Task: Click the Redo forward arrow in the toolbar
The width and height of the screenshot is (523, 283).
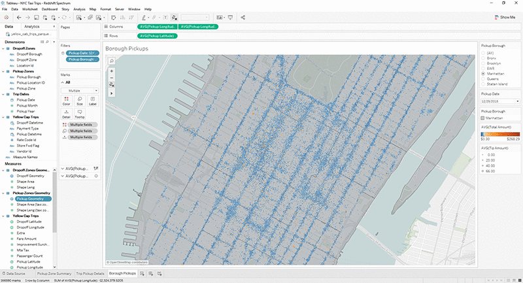Action: [x=27, y=18]
